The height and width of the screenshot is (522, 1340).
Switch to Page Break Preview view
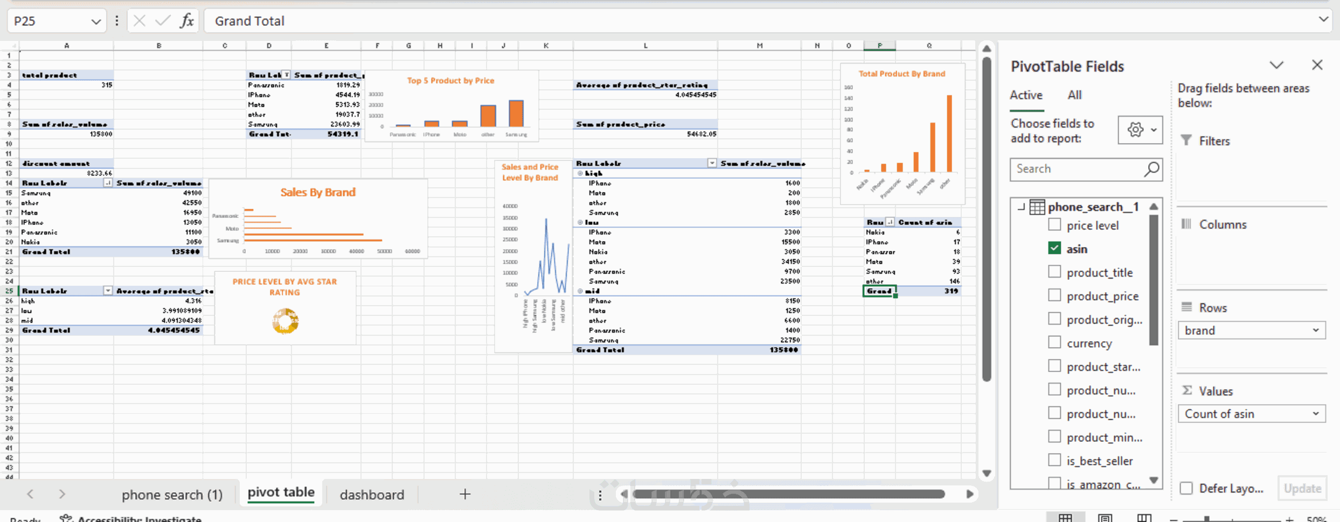tap(1144, 518)
